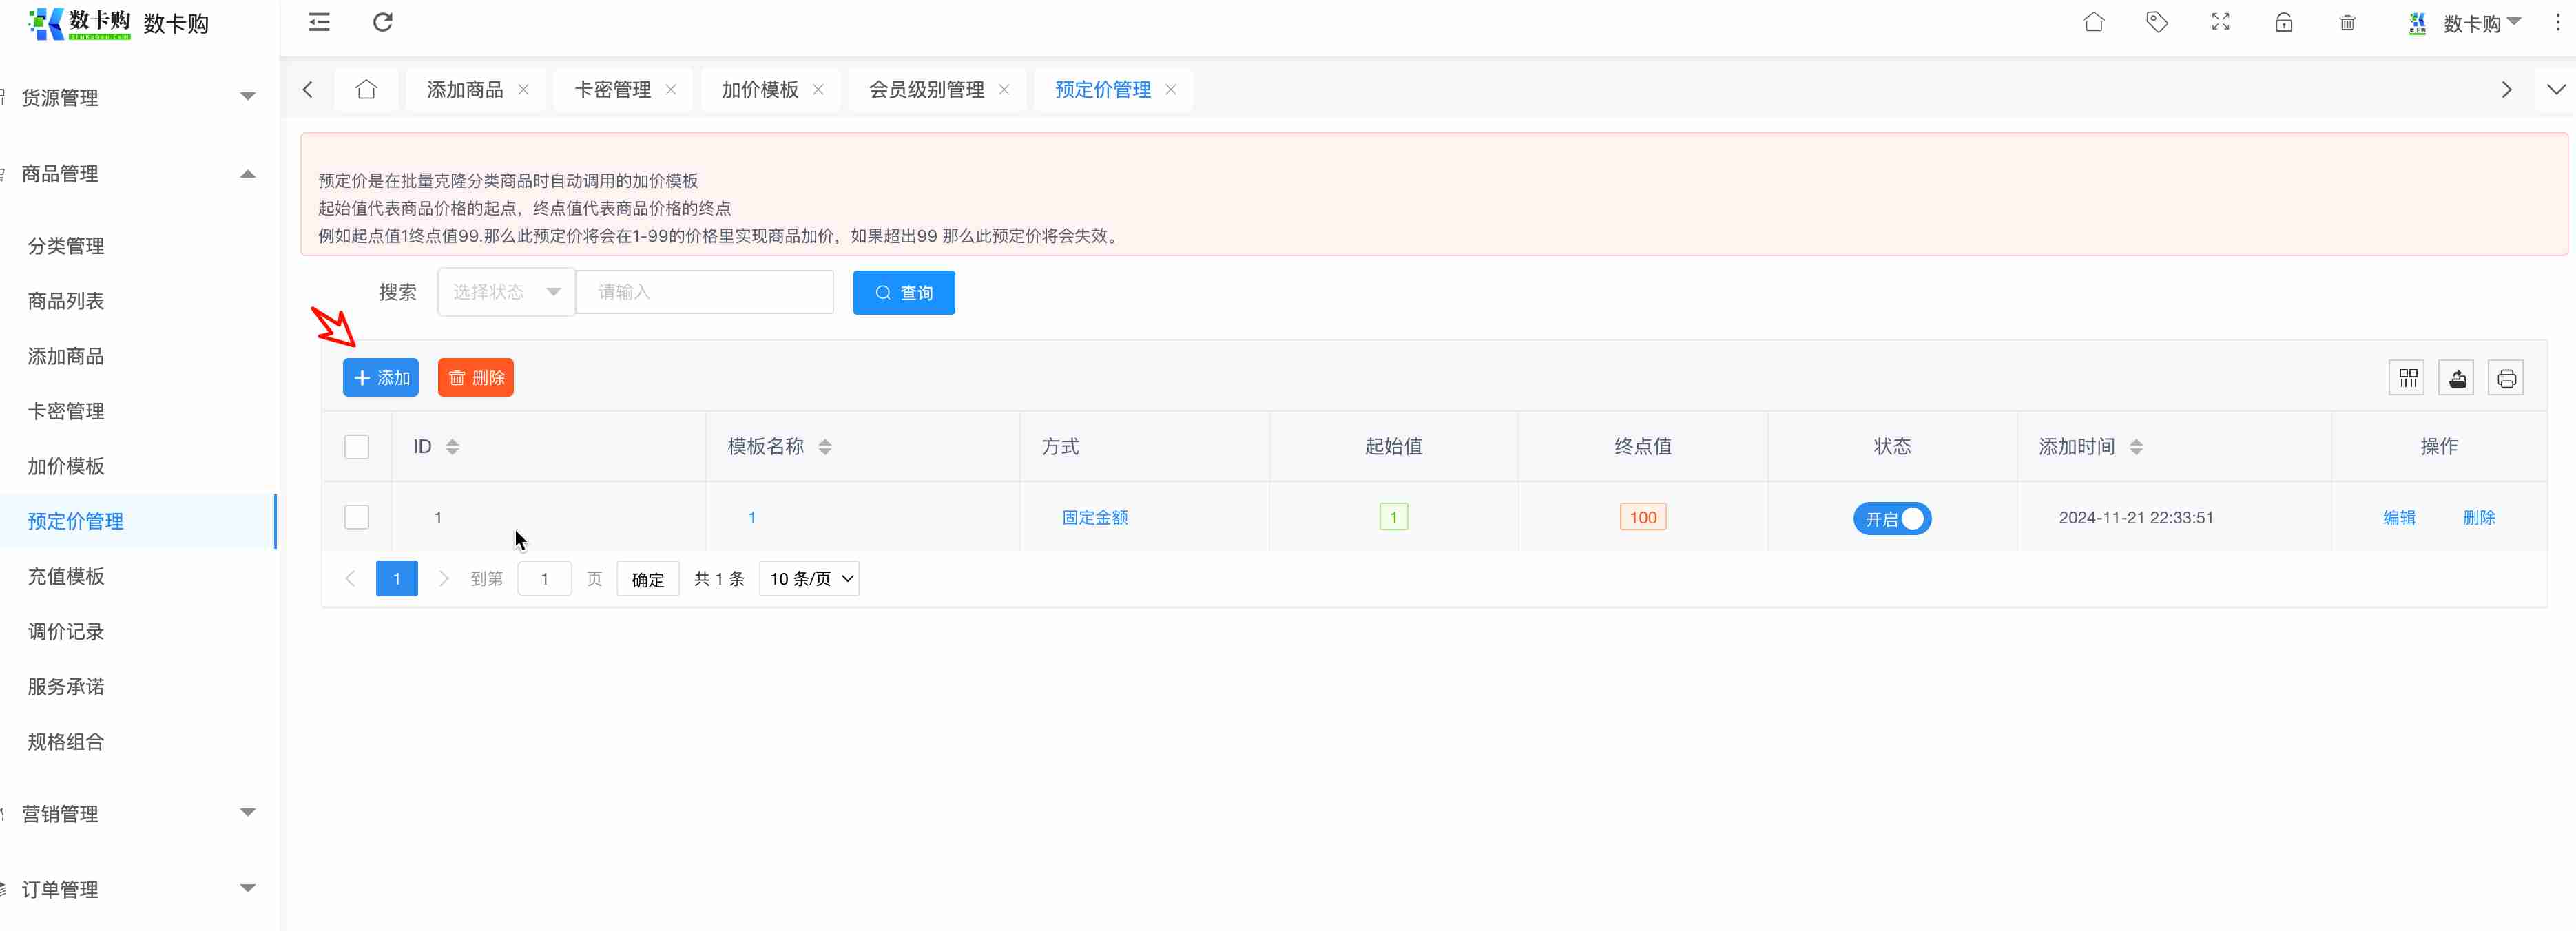Switch to the 加价模板 tab
This screenshot has width=2576, height=931.
click(x=760, y=90)
